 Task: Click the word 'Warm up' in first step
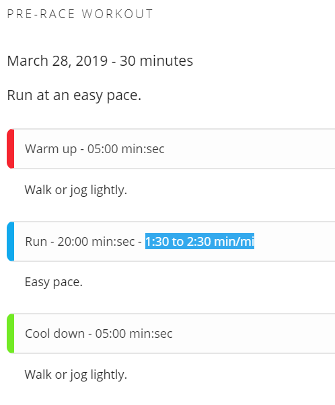click(x=50, y=149)
